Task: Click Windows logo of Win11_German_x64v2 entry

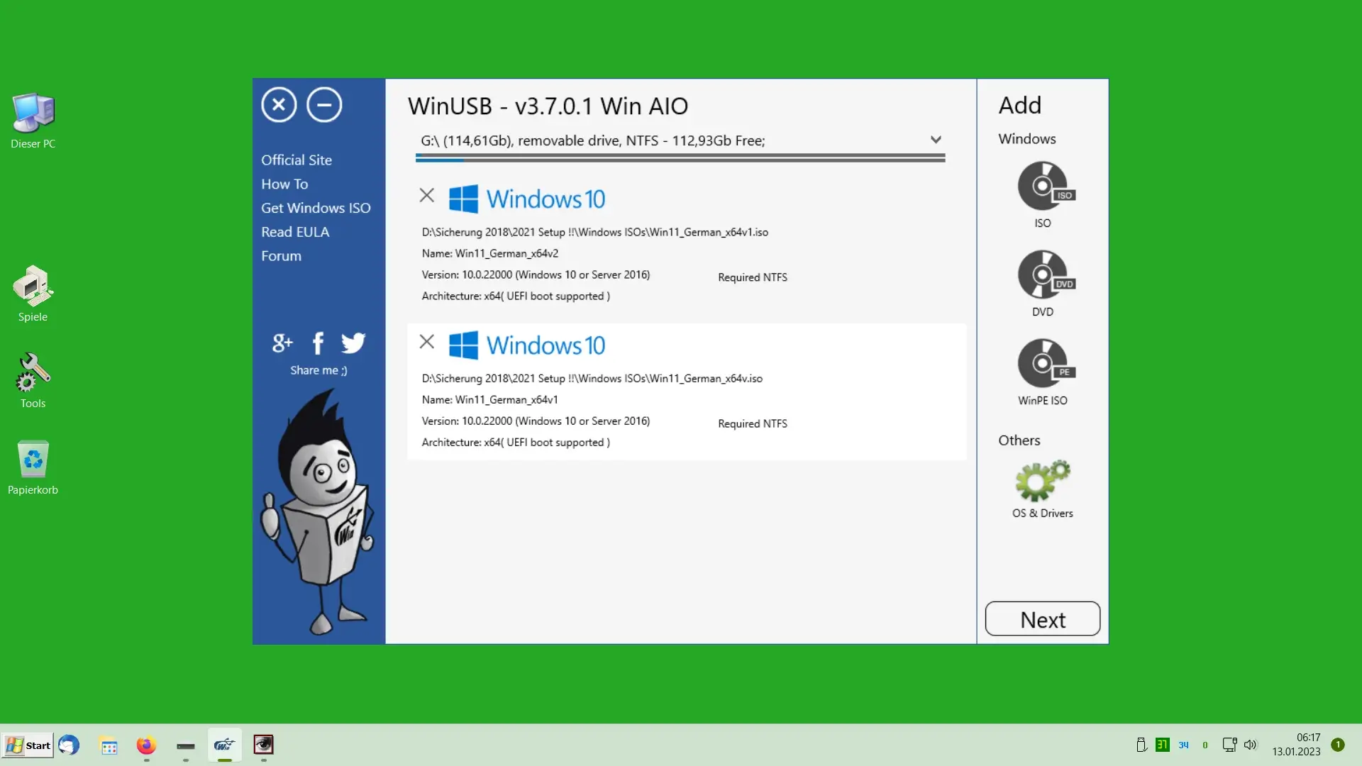Action: tap(464, 199)
